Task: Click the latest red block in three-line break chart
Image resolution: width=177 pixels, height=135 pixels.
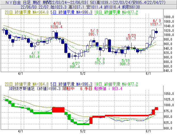Action: [156, 109]
